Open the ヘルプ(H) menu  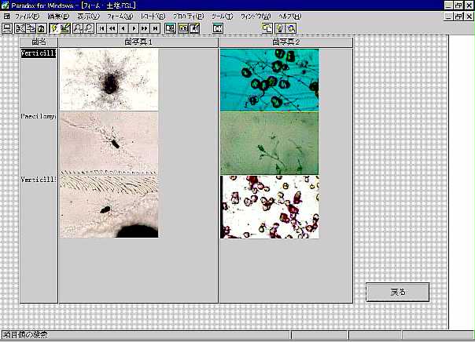[x=290, y=16]
